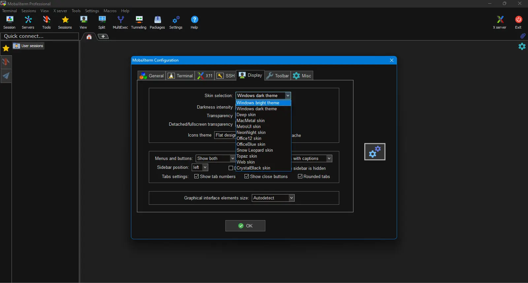Select CrystalBlack skin in the list
Viewport: 528px width, 283px height.
coord(263,168)
